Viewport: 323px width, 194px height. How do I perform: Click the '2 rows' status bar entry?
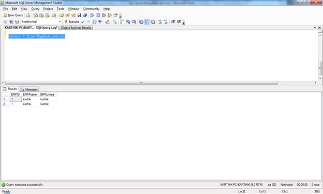315,185
